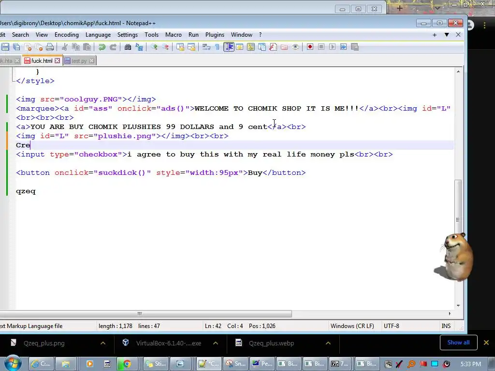Click the Redo arrow icon

click(x=113, y=47)
